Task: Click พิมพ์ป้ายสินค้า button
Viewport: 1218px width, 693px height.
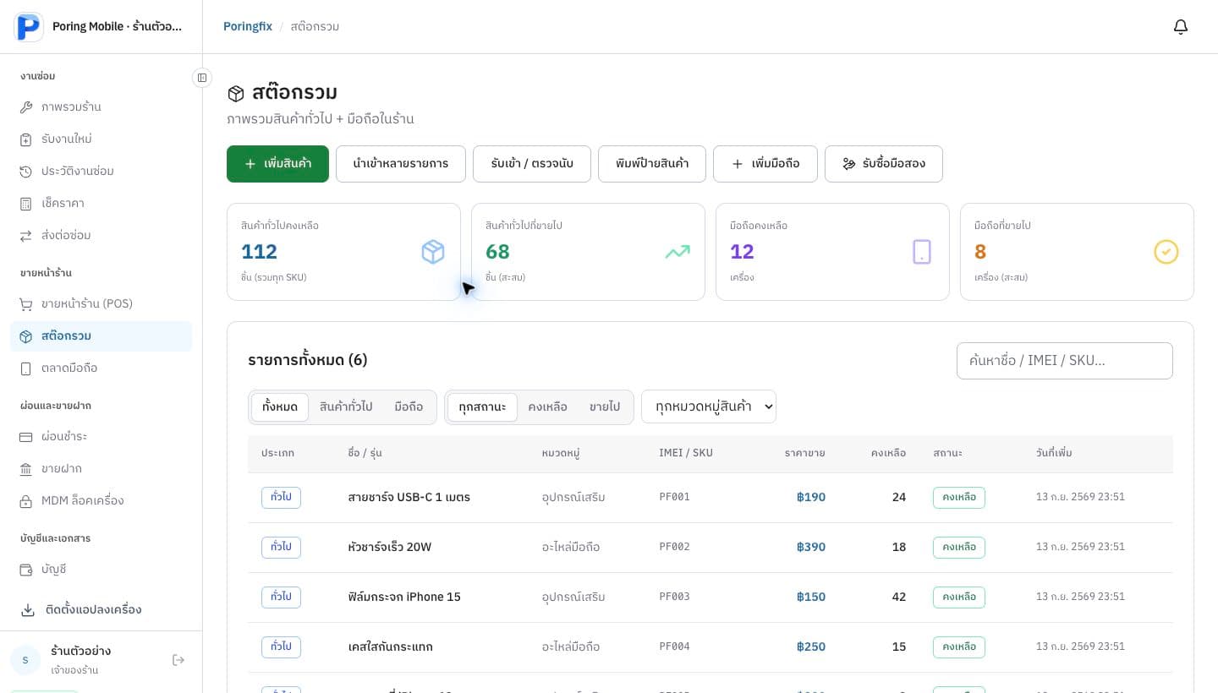Action: [x=652, y=164]
